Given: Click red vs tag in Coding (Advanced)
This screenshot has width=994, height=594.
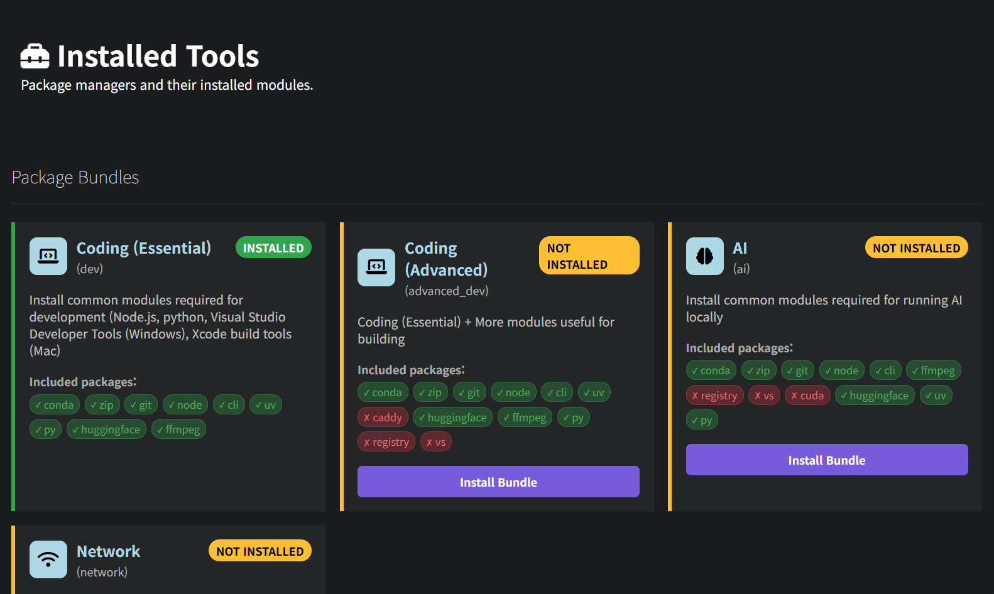Looking at the screenshot, I should pyautogui.click(x=436, y=442).
